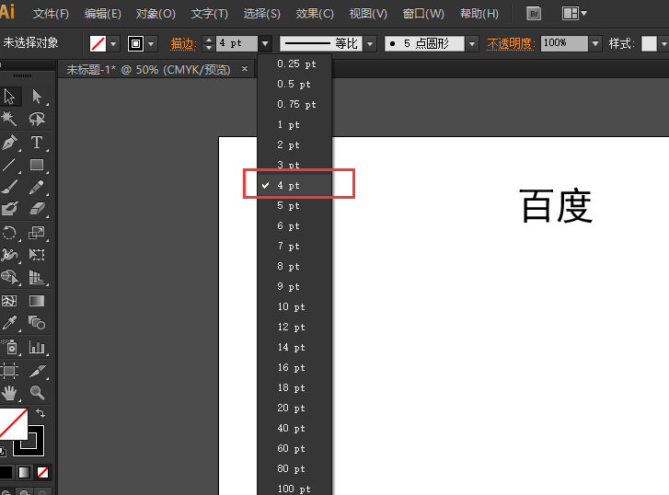Select the Shape Builder tool
The image size is (669, 495).
[9, 277]
